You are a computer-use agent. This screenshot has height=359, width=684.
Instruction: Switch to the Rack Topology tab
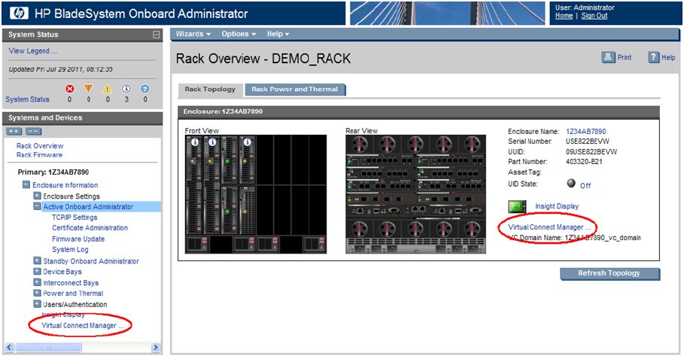[x=210, y=90]
